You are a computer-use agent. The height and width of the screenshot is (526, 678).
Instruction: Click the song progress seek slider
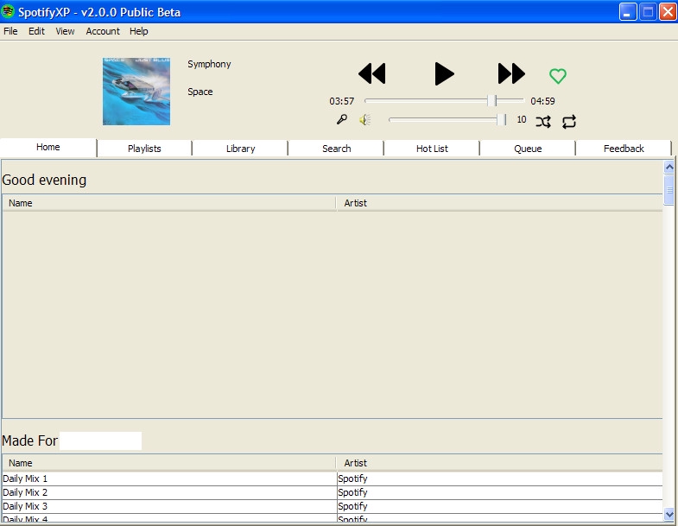444,100
